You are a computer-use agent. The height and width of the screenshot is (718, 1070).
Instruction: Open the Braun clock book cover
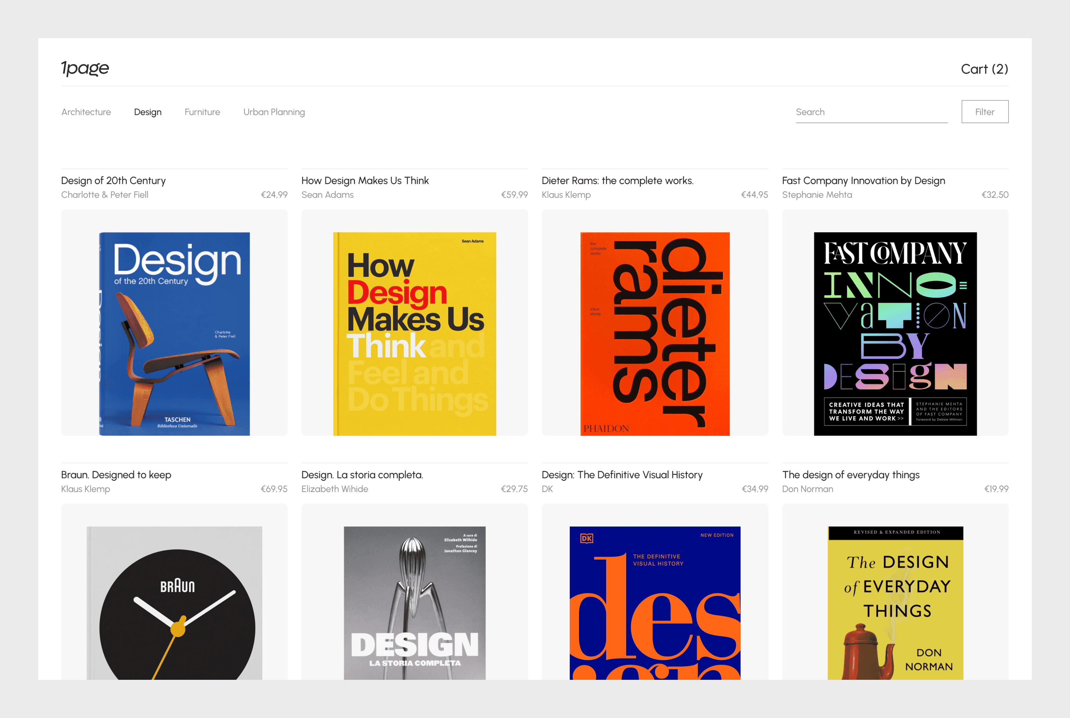(x=175, y=602)
